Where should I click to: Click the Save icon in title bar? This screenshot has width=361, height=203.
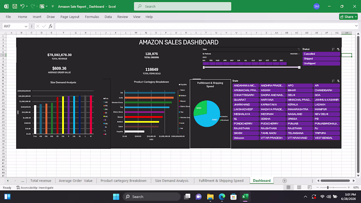coord(15,7)
